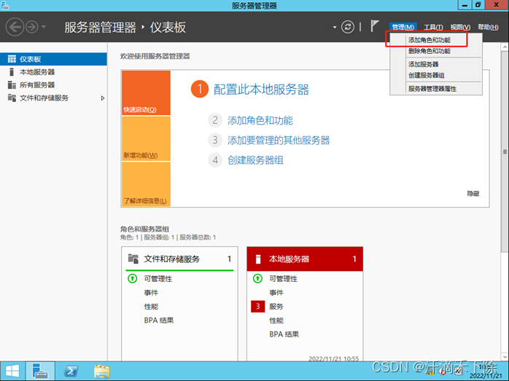
Task: Select 仪表板 in the left sidebar
Action: click(53, 59)
